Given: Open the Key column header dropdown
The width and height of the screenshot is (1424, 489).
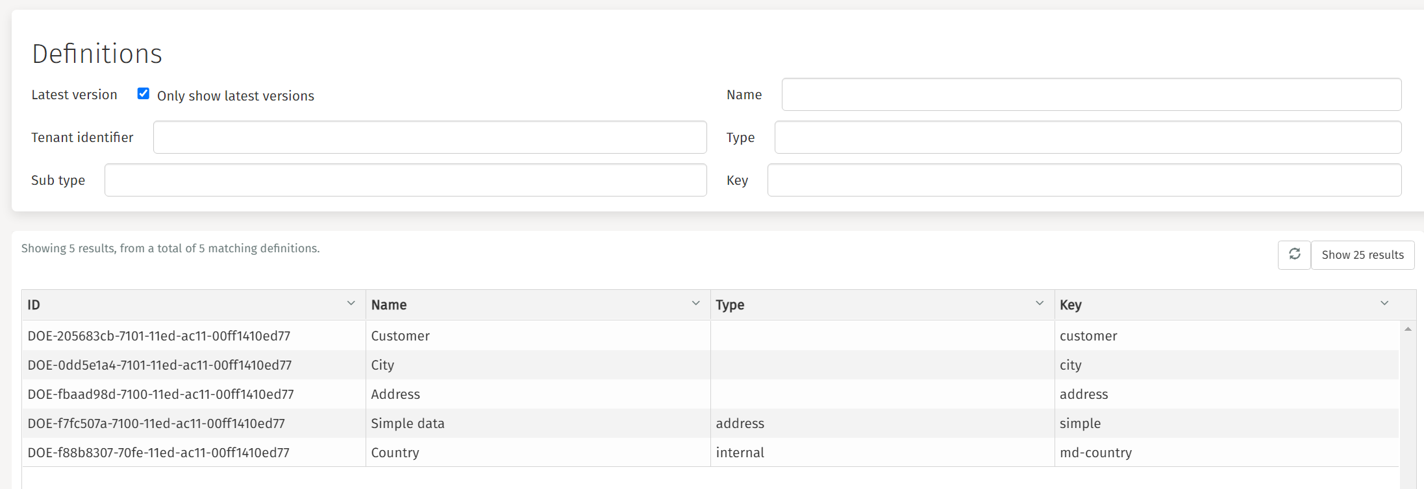Looking at the screenshot, I should 1384,304.
